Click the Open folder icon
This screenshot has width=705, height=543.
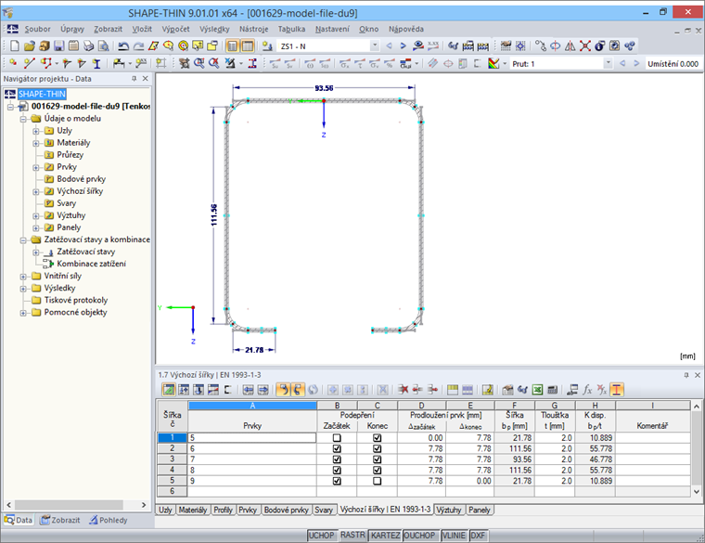(30, 45)
